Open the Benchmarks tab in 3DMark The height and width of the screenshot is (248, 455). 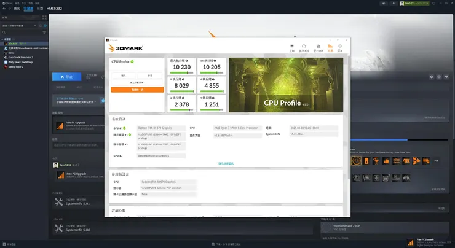pos(304,48)
